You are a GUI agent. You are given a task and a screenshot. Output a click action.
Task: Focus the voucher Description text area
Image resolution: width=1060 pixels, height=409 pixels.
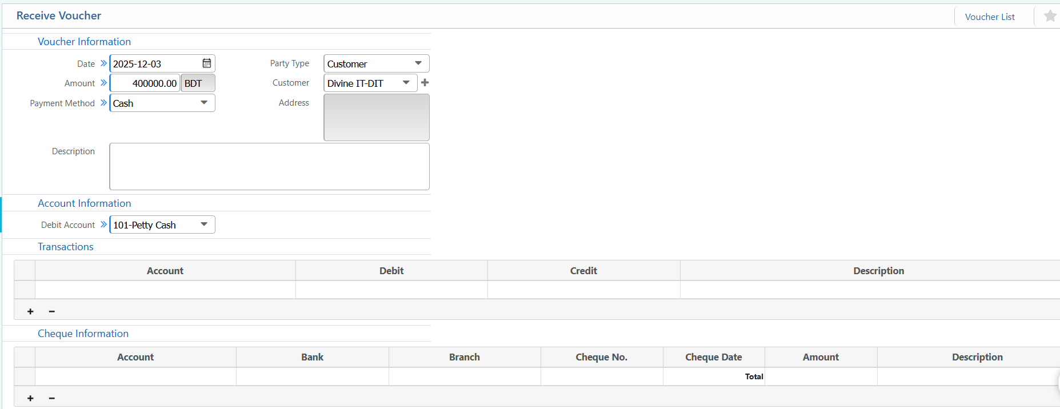269,166
